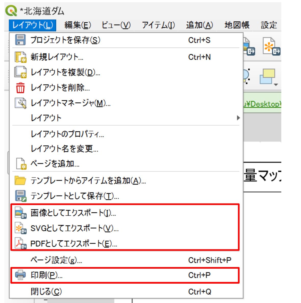Image resolution: width=301 pixels, height=303 pixels.
Task: Choose レイアウトのプロパティ...
Action: 126,134
